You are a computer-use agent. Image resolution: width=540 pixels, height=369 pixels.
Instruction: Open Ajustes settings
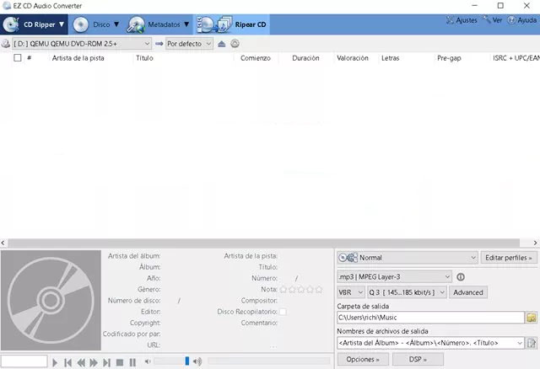coord(462,20)
